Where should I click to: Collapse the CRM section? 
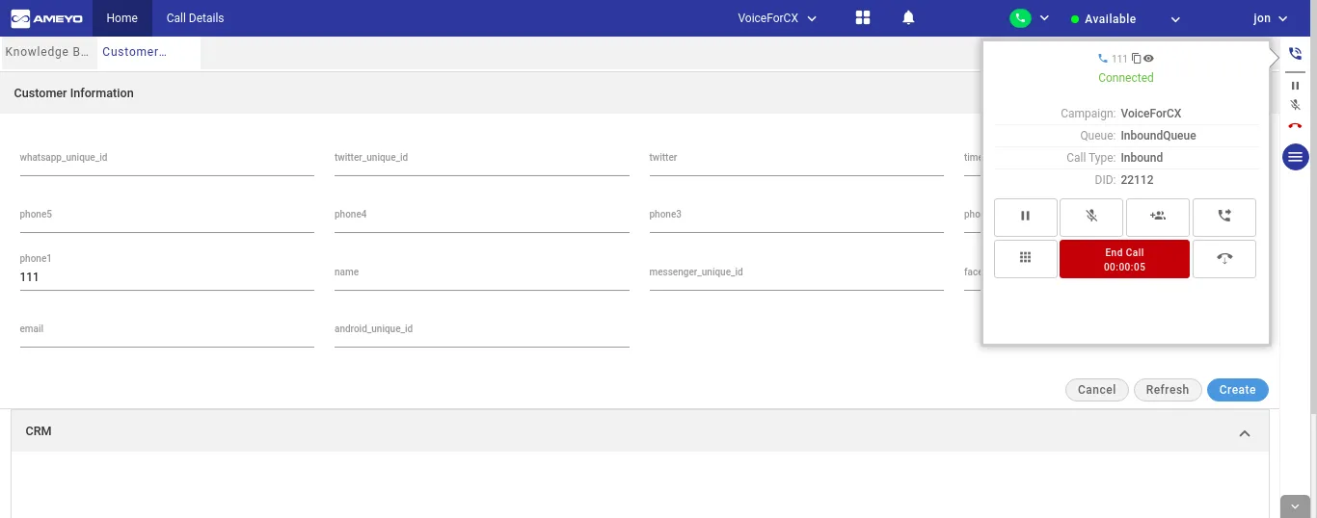[x=1245, y=434]
